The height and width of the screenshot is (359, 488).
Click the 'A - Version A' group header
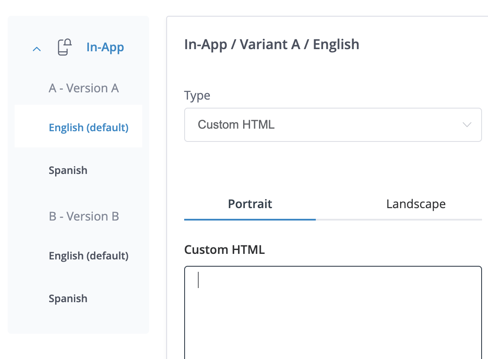tap(84, 88)
